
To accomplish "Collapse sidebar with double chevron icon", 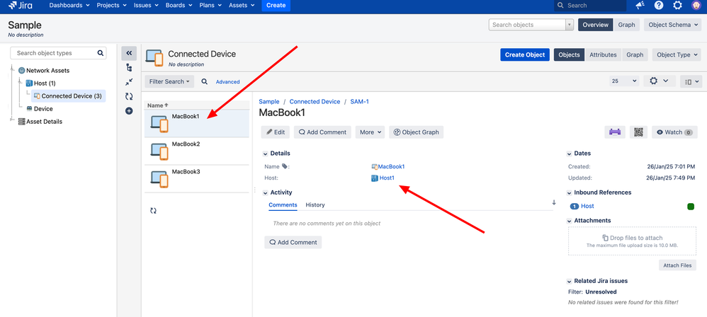I will pos(129,53).
